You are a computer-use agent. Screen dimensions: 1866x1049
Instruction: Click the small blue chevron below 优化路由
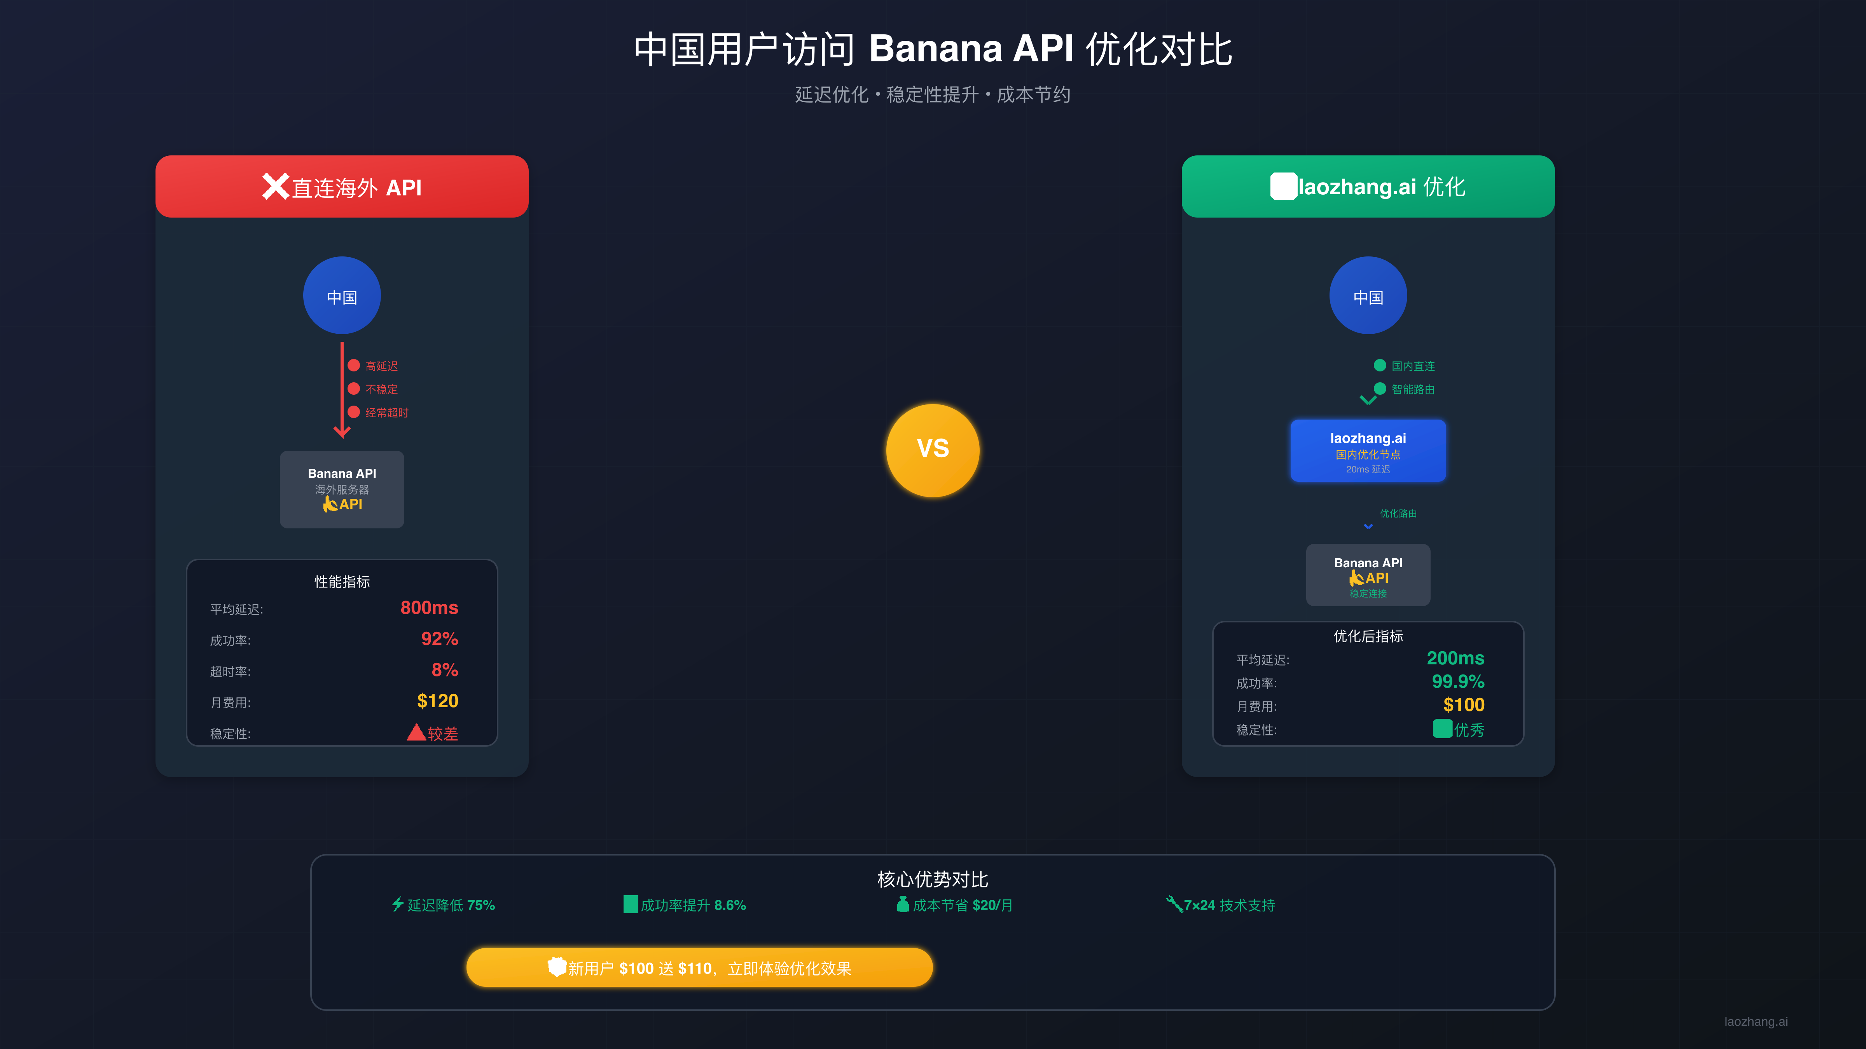pos(1368,526)
